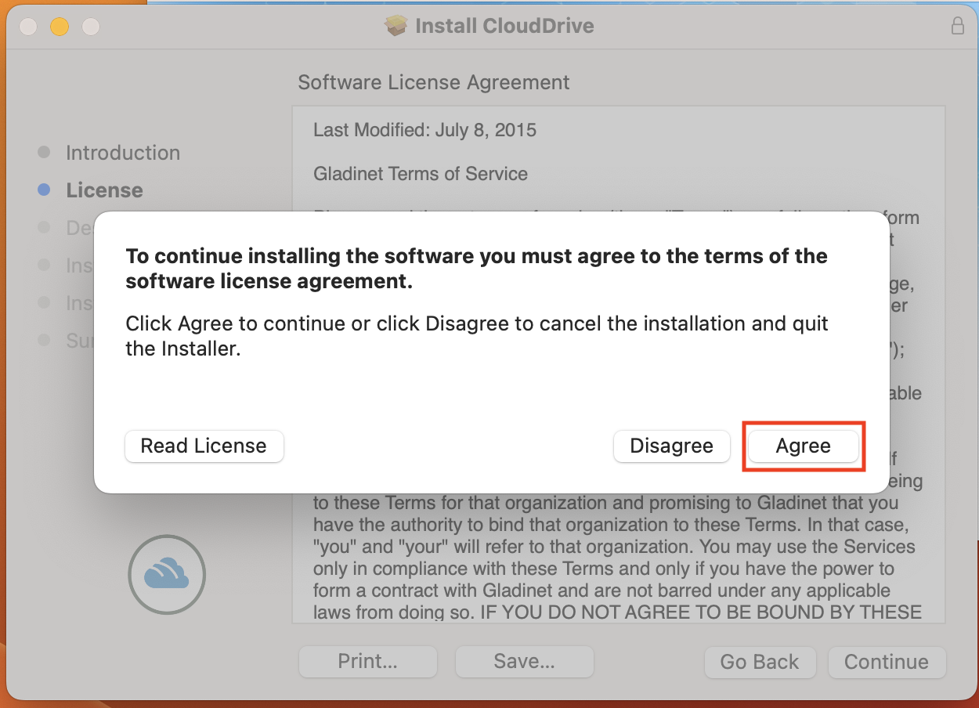
Task: Click the "Install CloudDrive" window title
Action: [x=504, y=26]
